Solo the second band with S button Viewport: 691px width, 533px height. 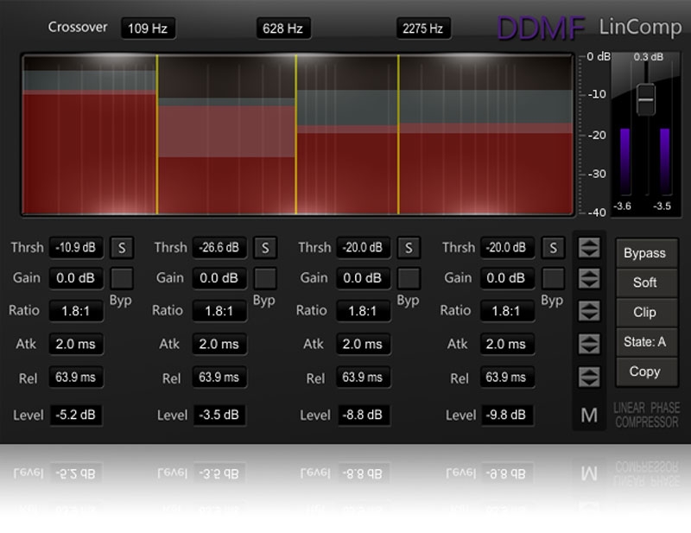pos(265,248)
